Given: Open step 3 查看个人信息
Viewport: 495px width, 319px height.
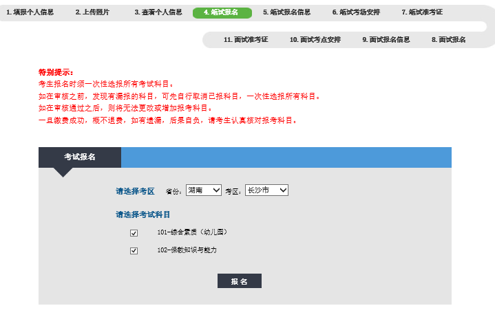Looking at the screenshot, I should click(158, 12).
